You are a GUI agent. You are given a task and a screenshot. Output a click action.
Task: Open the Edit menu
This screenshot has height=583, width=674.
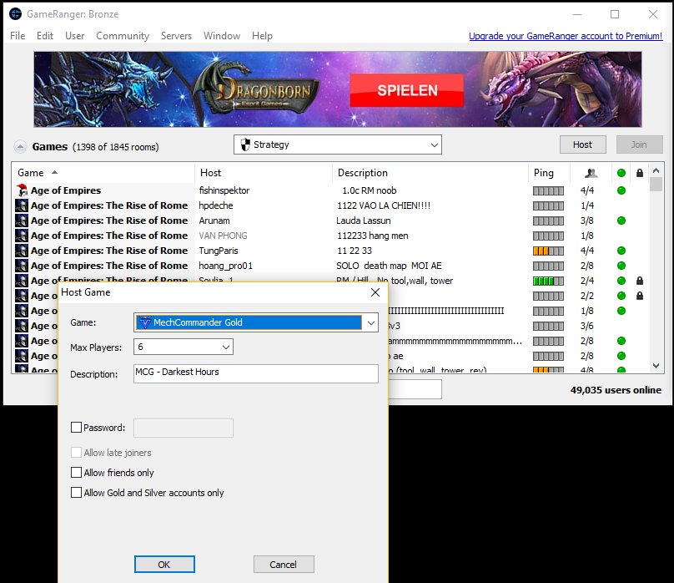tap(45, 36)
